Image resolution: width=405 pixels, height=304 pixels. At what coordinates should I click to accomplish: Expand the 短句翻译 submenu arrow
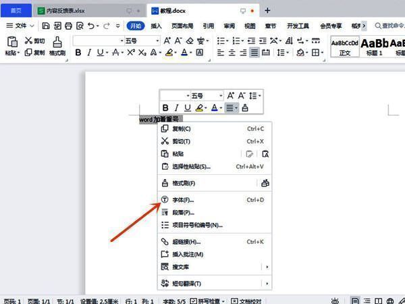click(267, 283)
